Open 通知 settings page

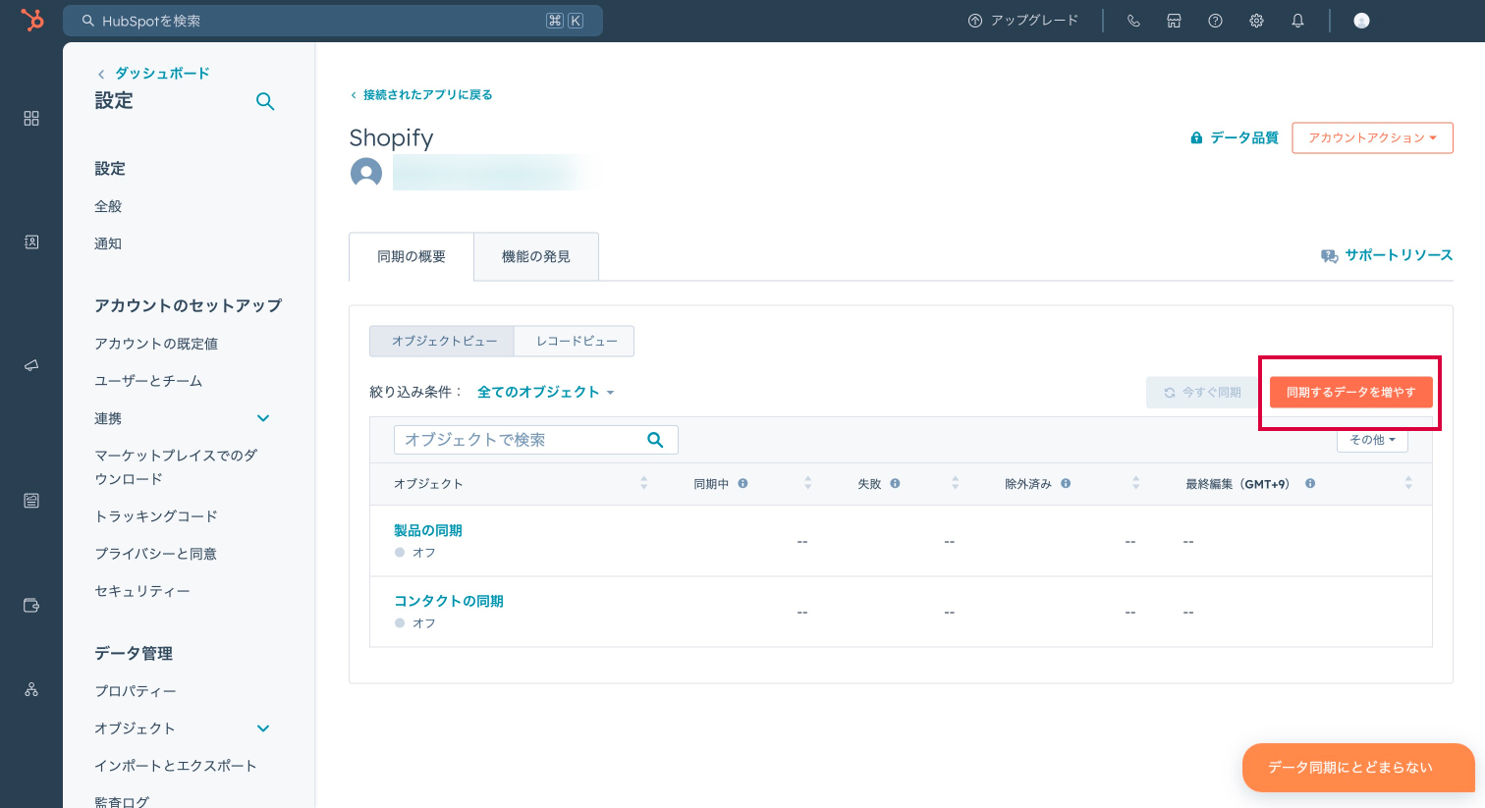tap(108, 243)
